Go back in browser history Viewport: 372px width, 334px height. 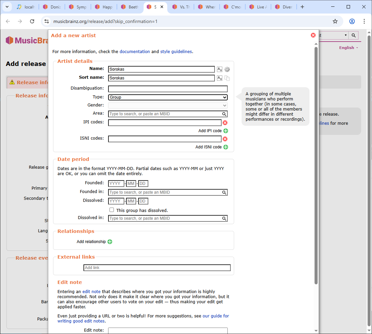(8, 21)
